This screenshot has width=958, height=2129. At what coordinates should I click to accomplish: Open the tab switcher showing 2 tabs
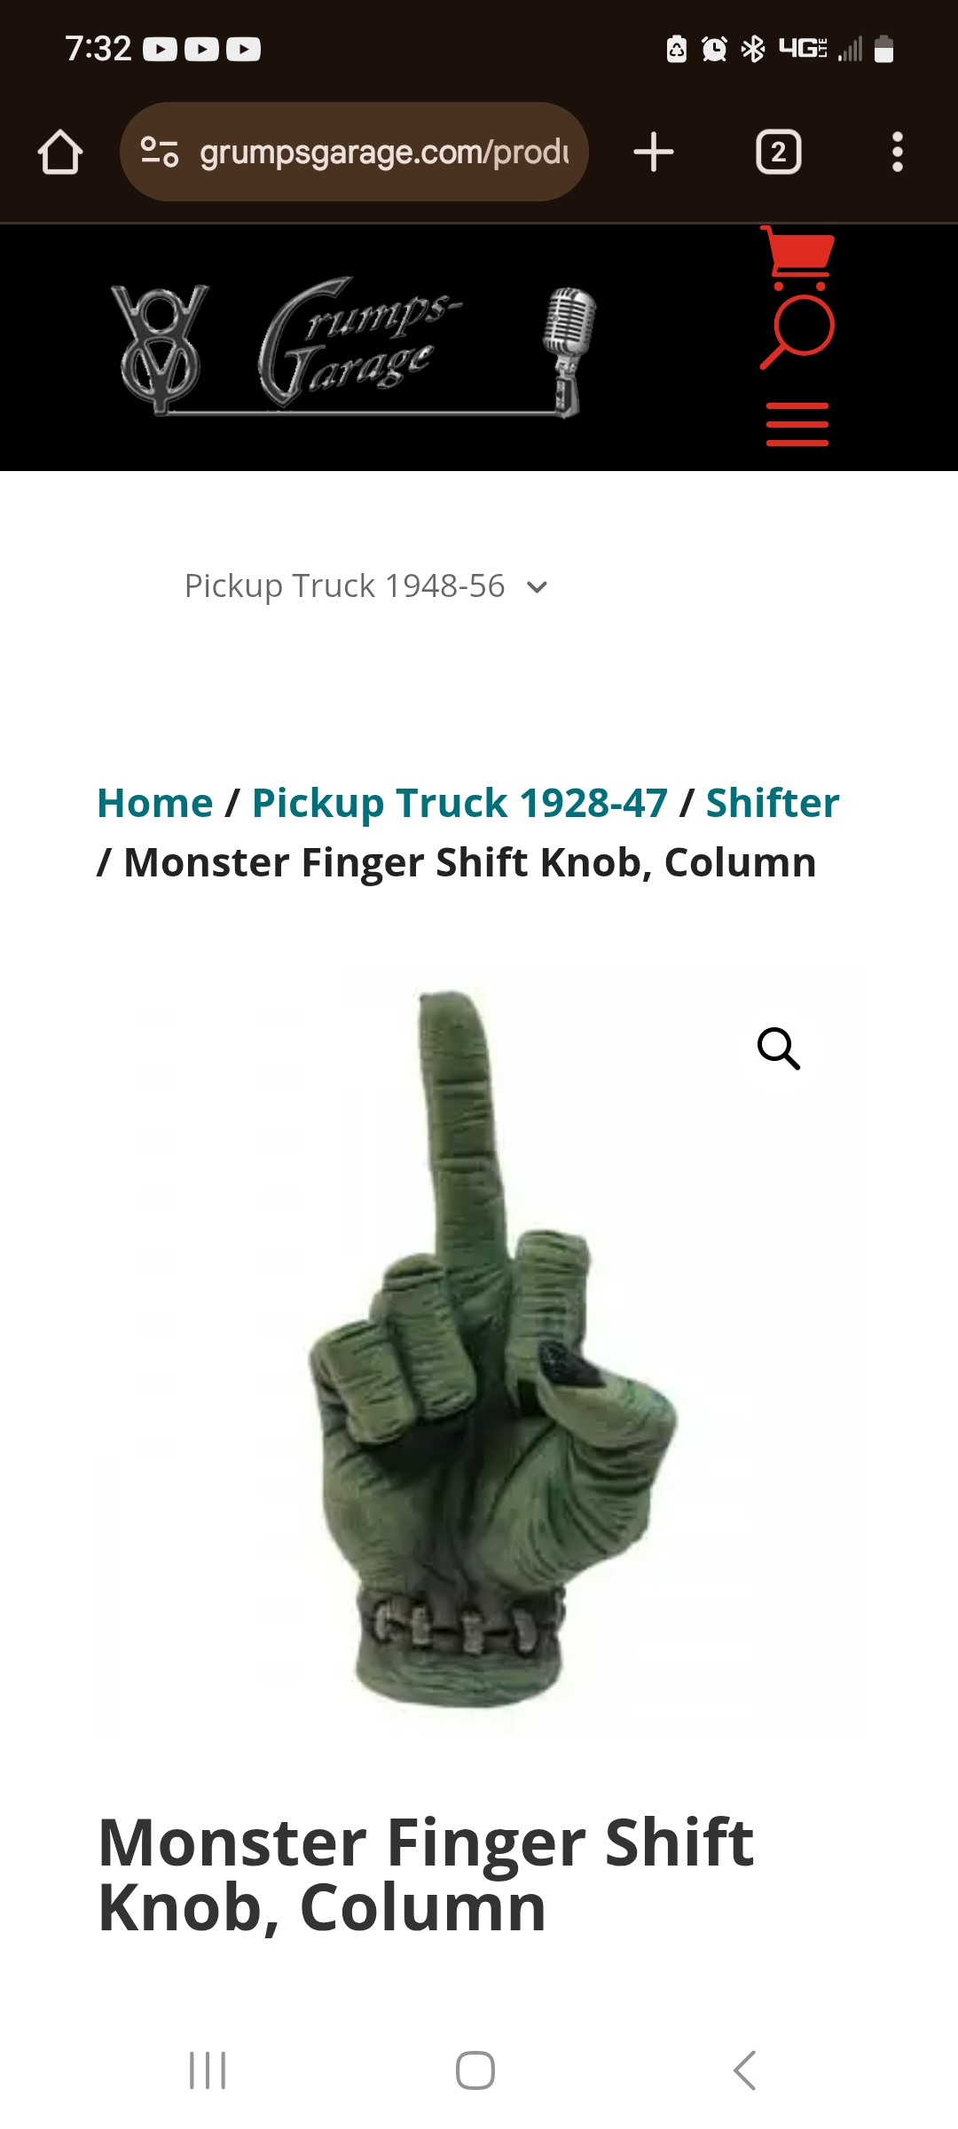tap(778, 152)
